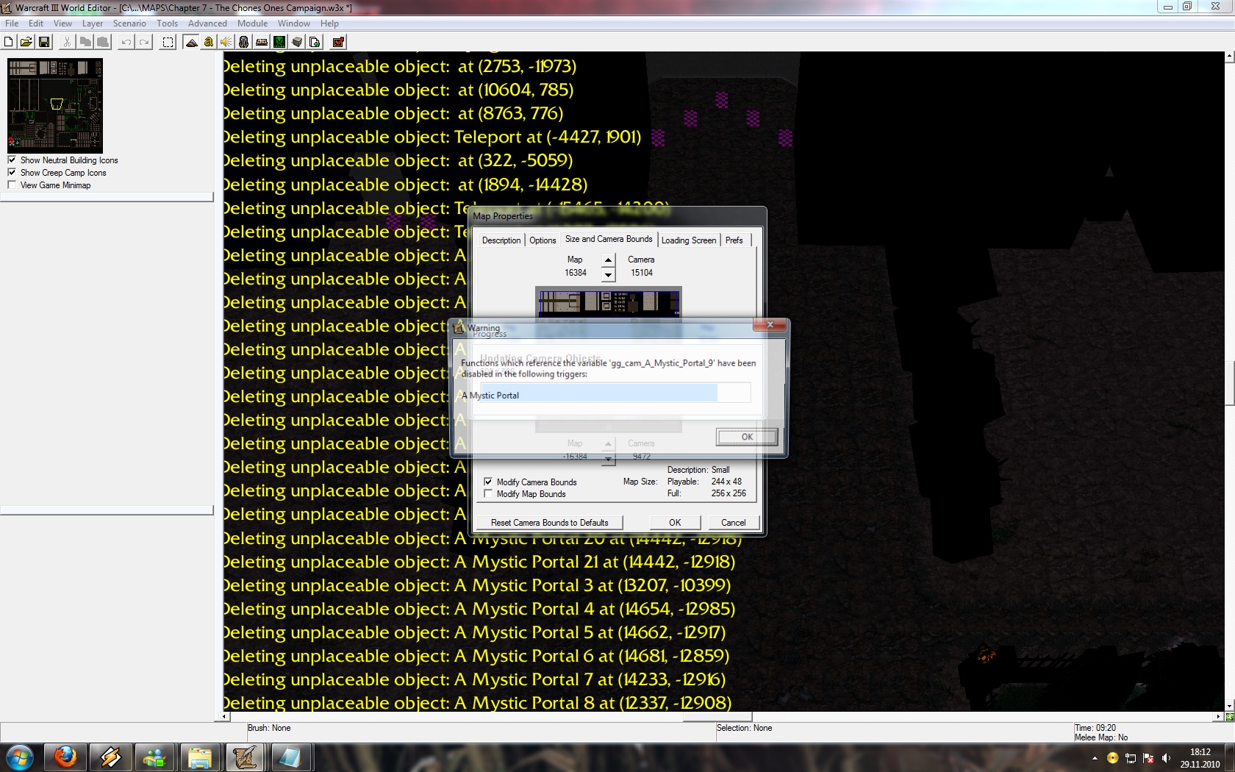Open the Trigger Editor 'a' icon
Image resolution: width=1235 pixels, height=772 pixels.
(209, 42)
